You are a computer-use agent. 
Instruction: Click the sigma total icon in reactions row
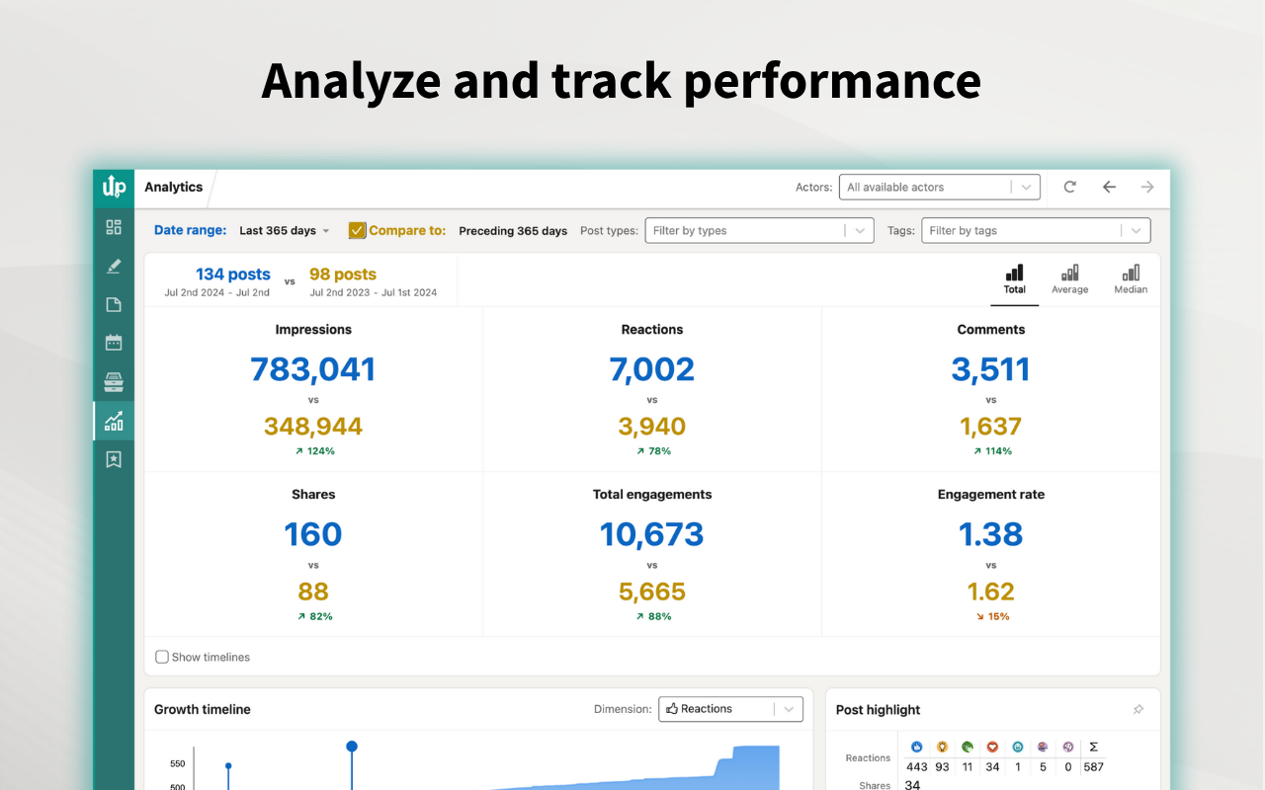pos(1093,748)
